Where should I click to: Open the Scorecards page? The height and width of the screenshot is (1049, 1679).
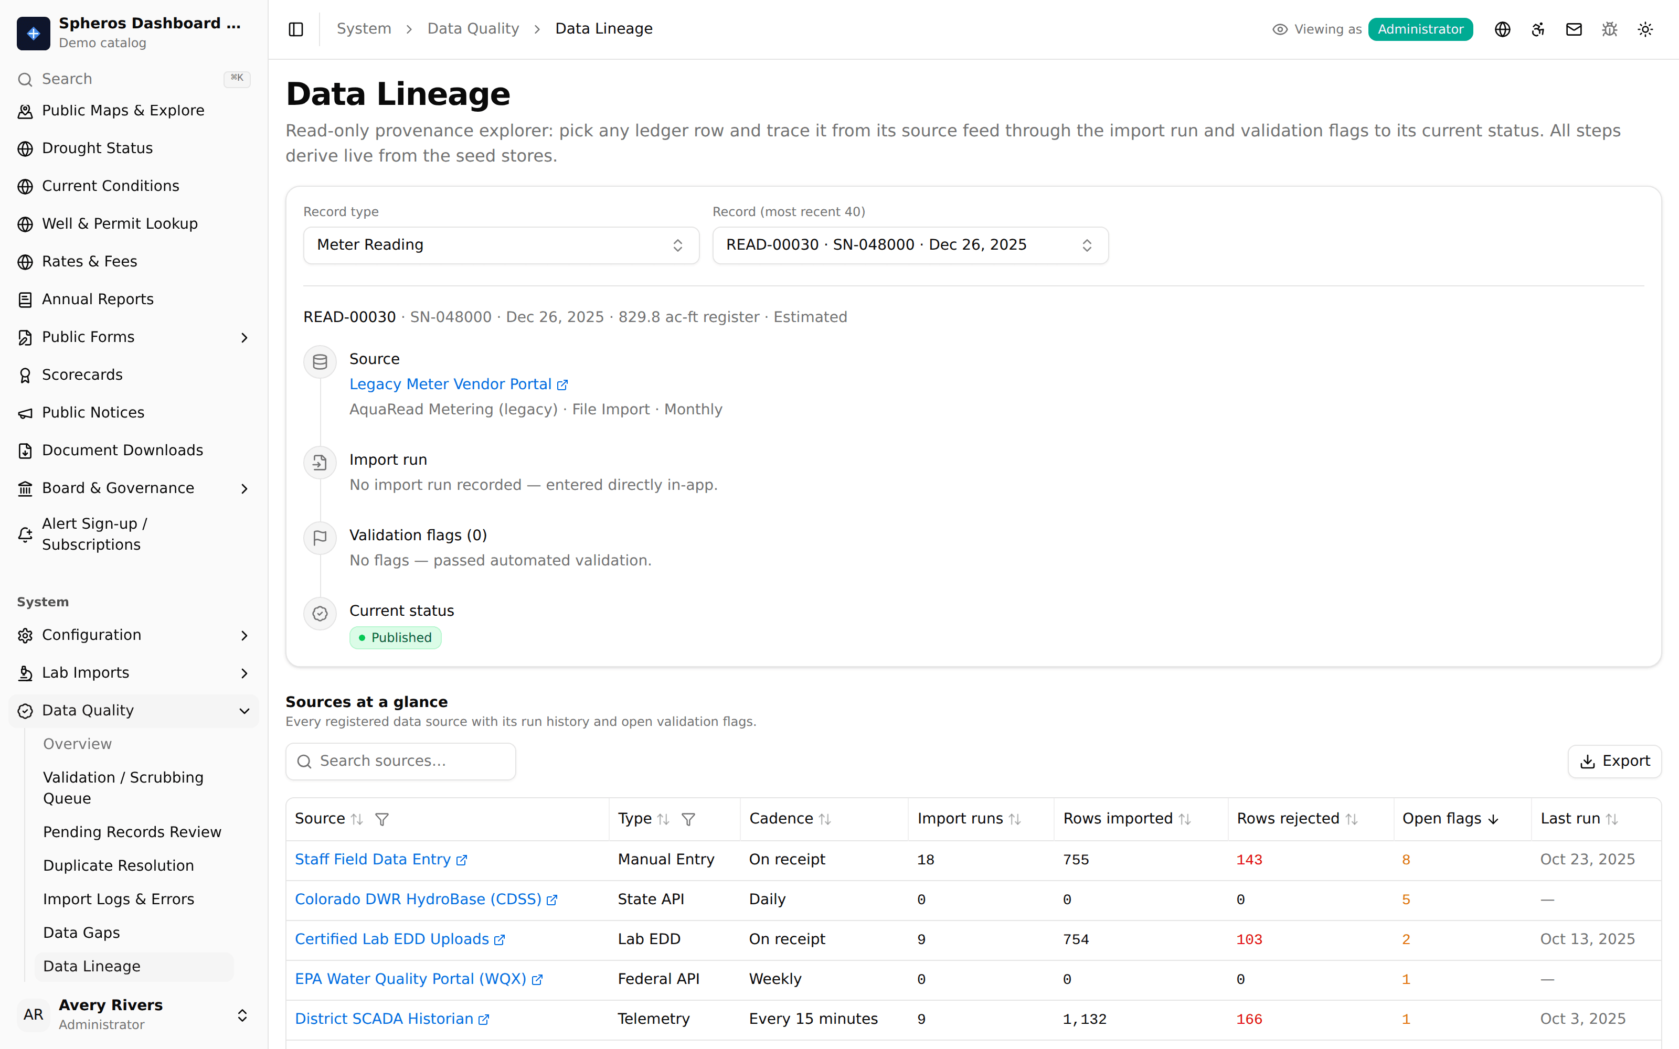[x=134, y=376]
